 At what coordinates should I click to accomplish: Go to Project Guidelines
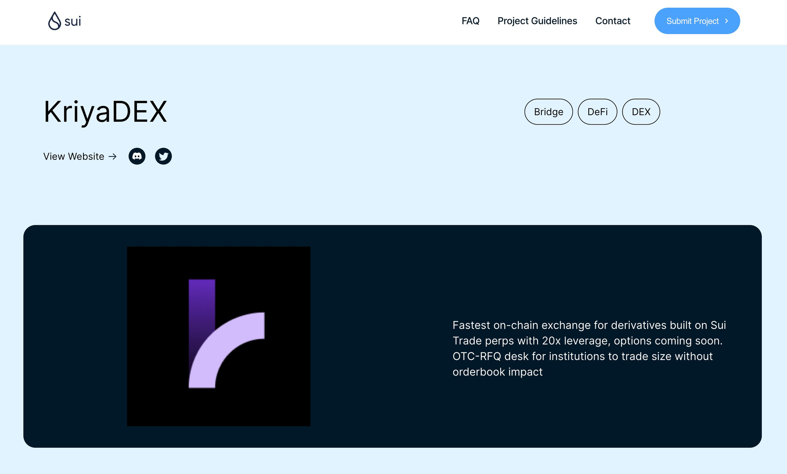coord(537,21)
